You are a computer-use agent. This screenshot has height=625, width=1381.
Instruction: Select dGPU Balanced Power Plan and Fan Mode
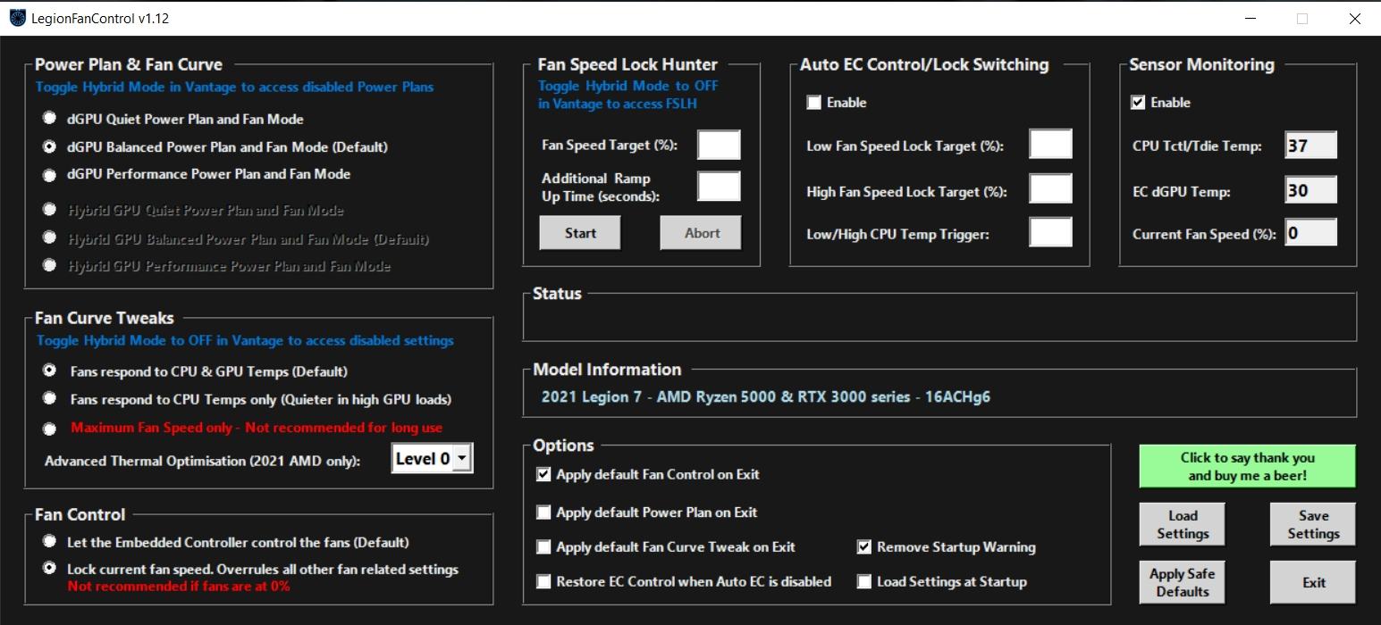(x=49, y=146)
